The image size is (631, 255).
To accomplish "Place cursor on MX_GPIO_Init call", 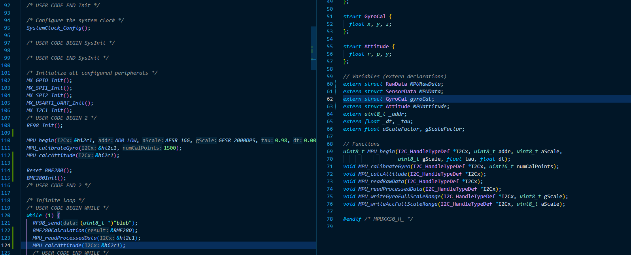I will click(x=45, y=81).
